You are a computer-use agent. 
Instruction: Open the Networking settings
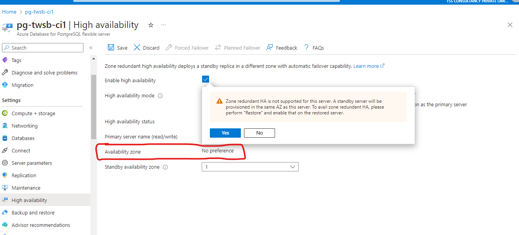[24, 126]
